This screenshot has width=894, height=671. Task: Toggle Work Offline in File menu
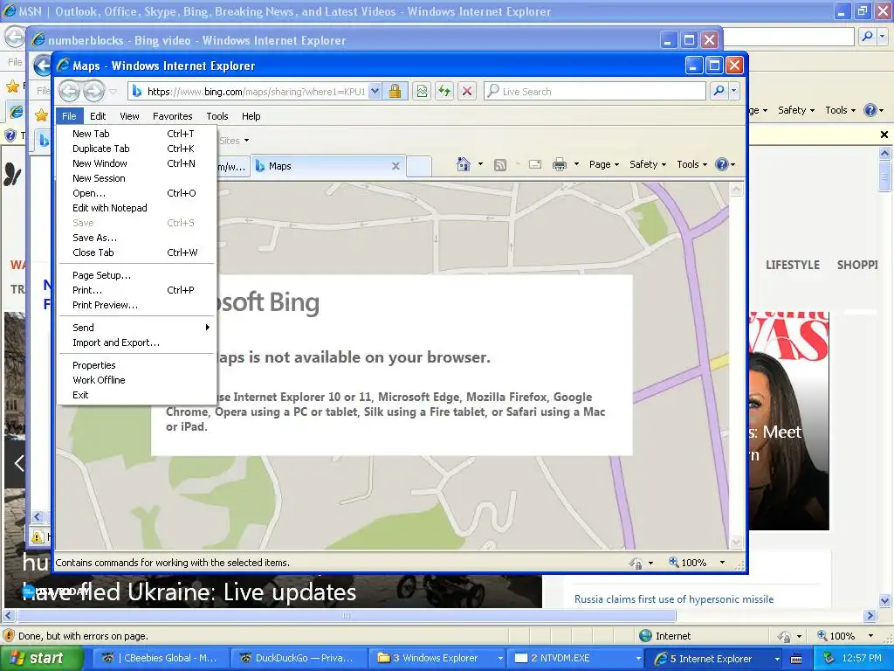(x=99, y=380)
